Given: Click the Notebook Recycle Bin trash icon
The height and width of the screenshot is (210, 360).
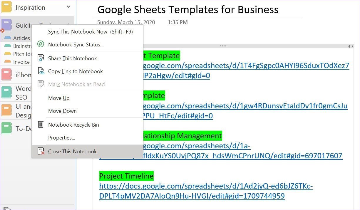Looking at the screenshot, I should click(x=41, y=124).
